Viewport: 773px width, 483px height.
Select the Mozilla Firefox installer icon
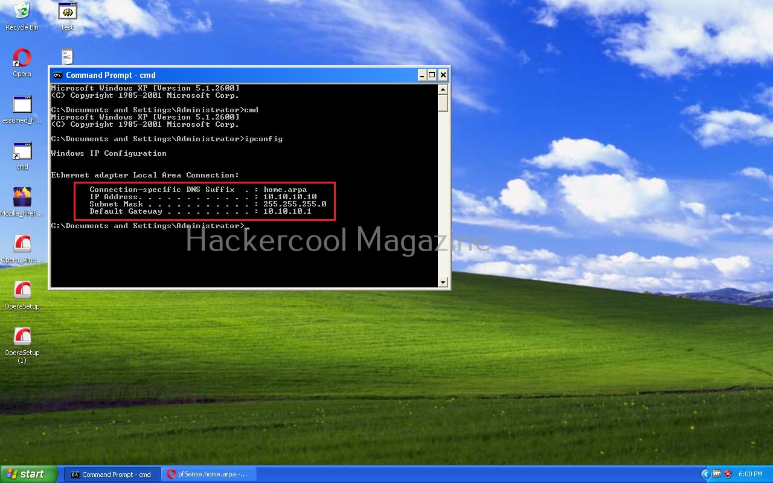(22, 198)
